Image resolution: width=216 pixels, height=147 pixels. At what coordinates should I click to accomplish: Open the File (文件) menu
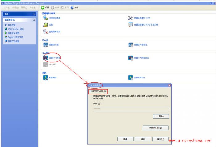[7, 7]
